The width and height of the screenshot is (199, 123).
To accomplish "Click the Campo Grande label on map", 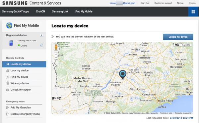I will (x=86, y=67).
